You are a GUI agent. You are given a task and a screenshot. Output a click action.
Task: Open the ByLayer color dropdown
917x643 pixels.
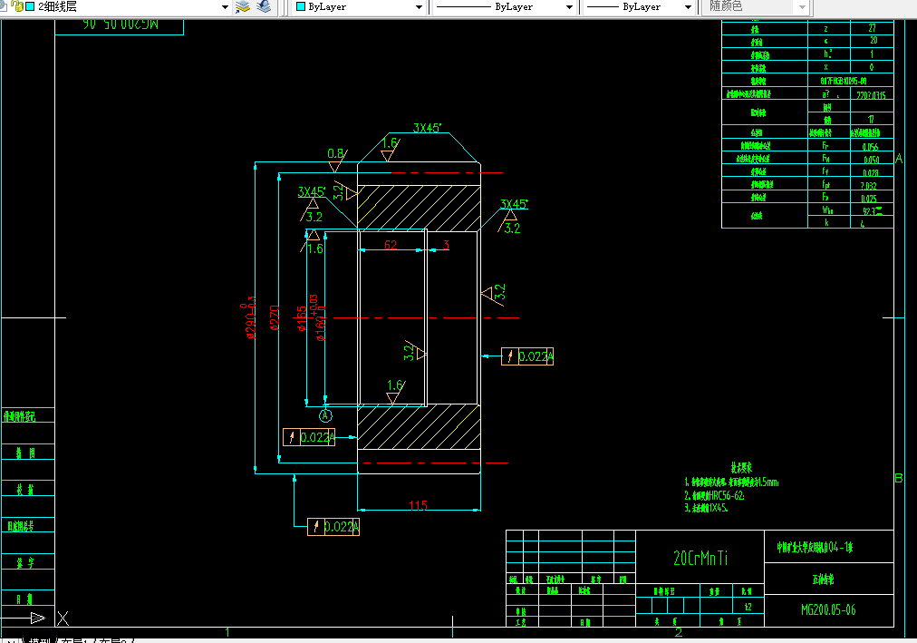pyautogui.click(x=419, y=7)
